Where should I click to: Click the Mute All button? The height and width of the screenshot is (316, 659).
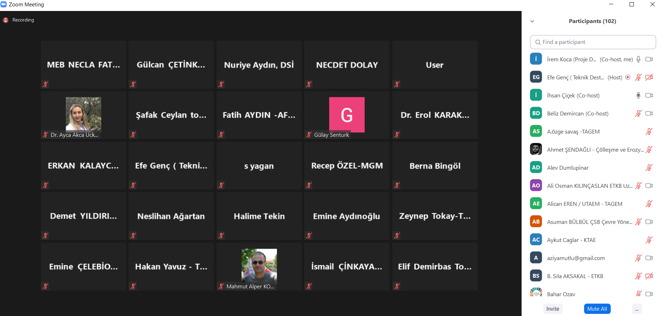[597, 309]
